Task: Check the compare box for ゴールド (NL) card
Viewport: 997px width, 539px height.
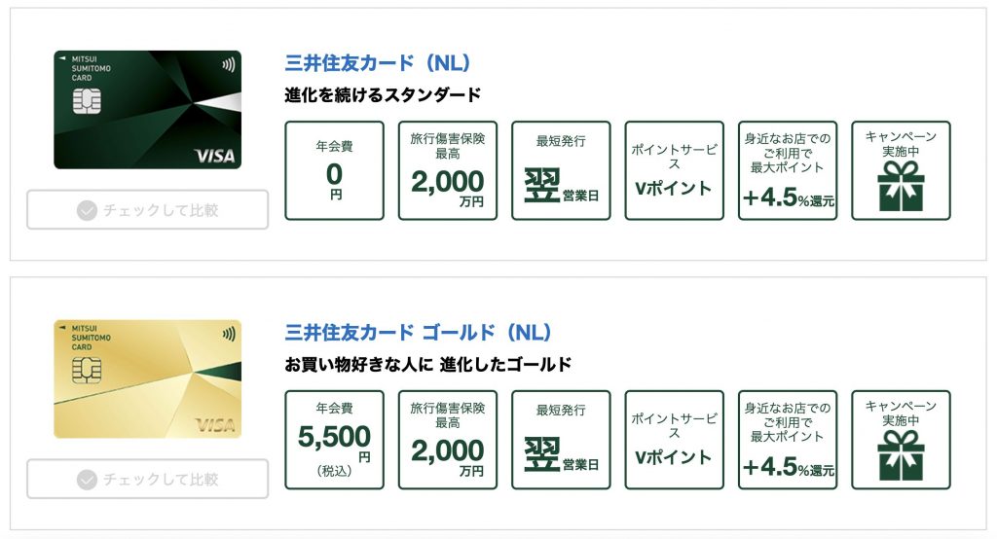Action: click(148, 479)
